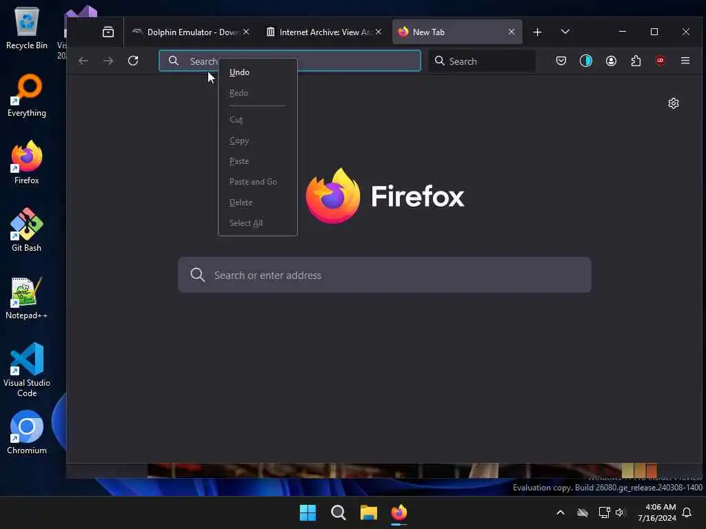
Task: Select Notepad++ desktop shortcut
Action: point(27,298)
